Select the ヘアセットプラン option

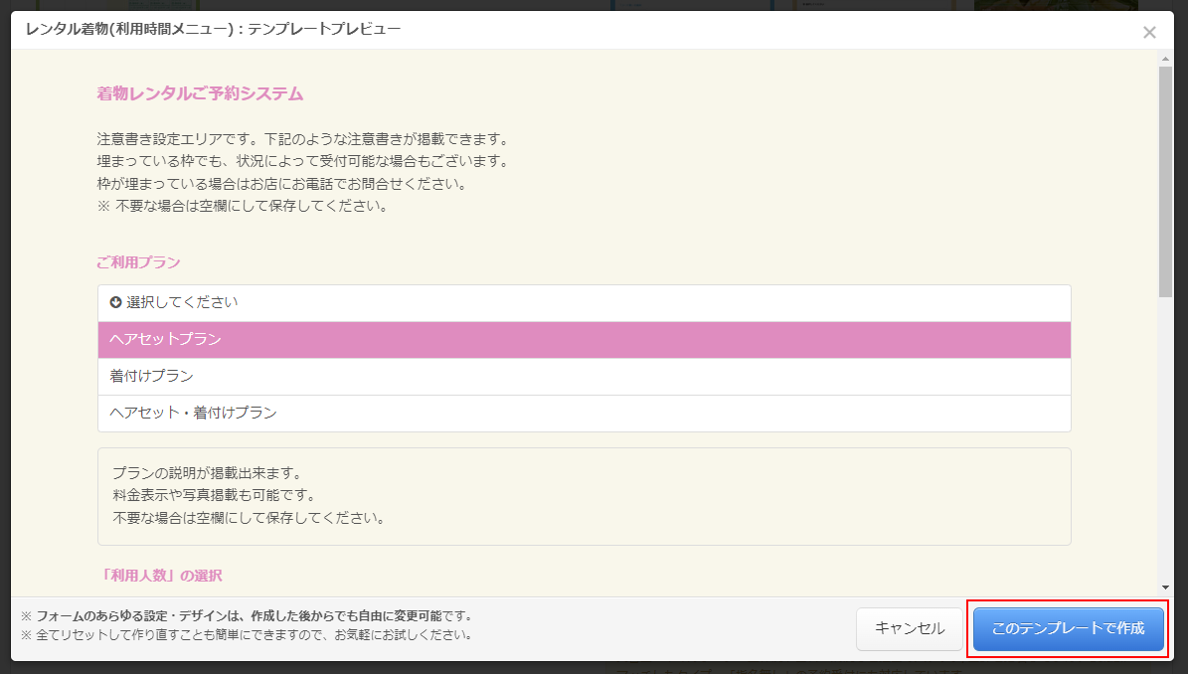[x=584, y=339]
